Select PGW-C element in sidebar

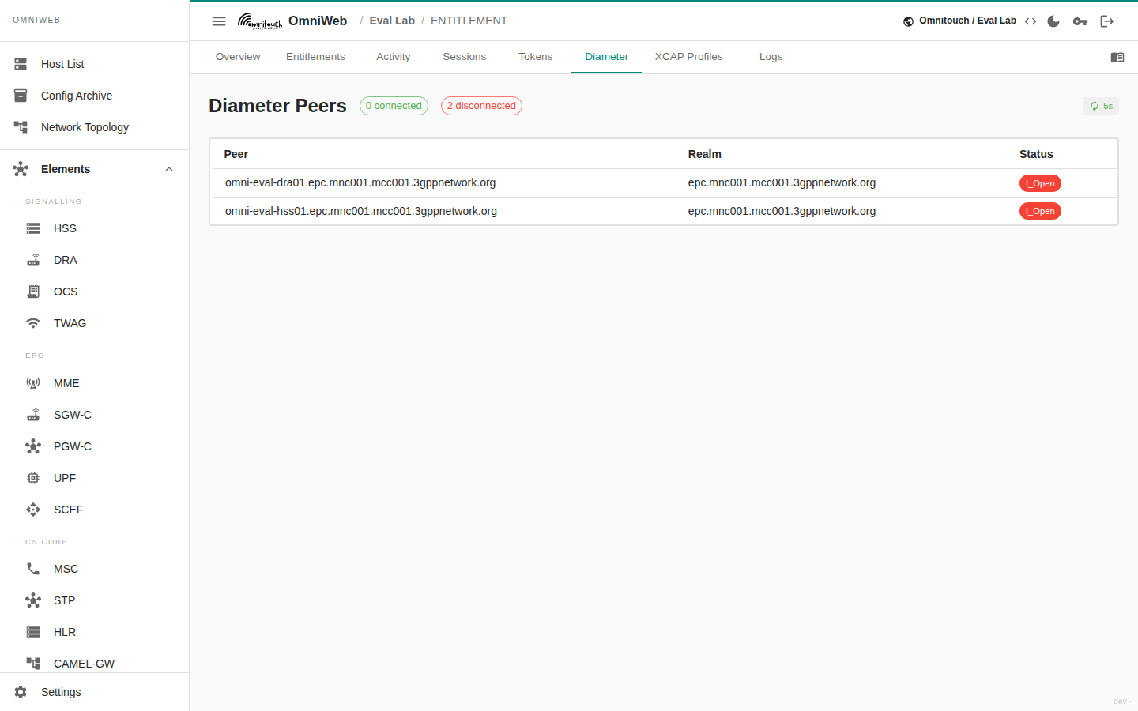click(95, 446)
